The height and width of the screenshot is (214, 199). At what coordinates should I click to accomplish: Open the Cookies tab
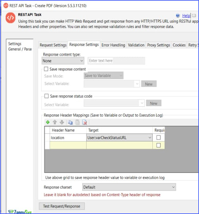179,45
